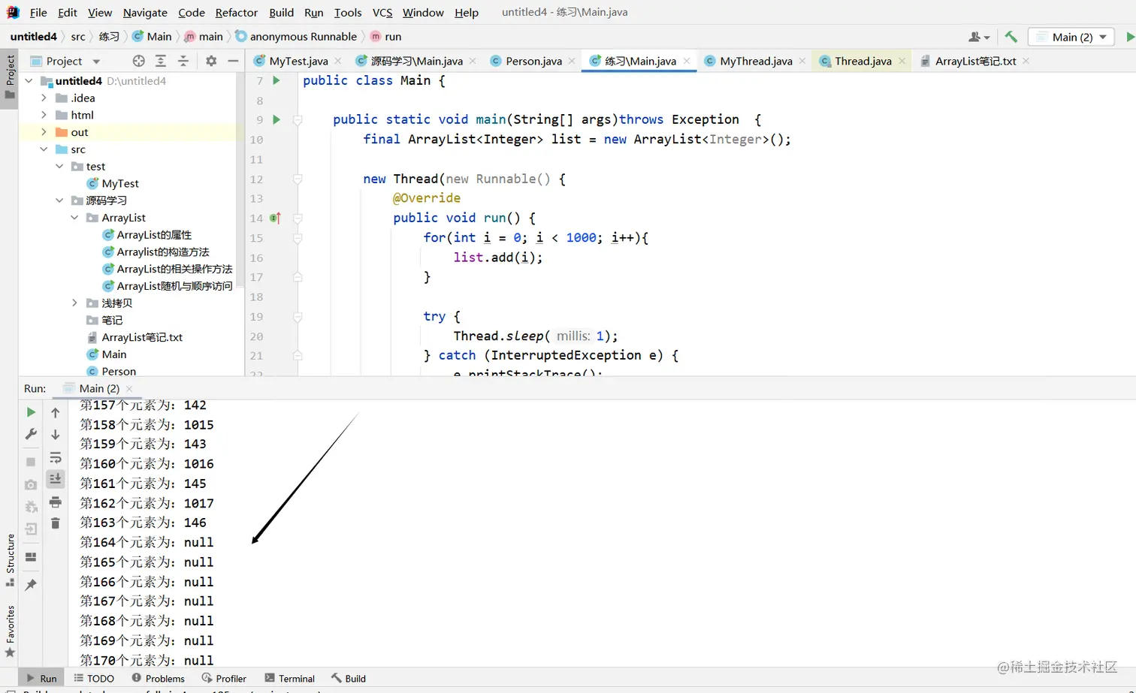Image resolution: width=1136 pixels, height=693 pixels.
Task: Toggle the Favorites side panel
Action: [x=10, y=631]
